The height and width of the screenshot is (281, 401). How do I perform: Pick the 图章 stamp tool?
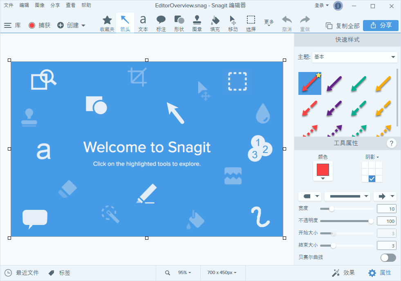[x=197, y=23]
